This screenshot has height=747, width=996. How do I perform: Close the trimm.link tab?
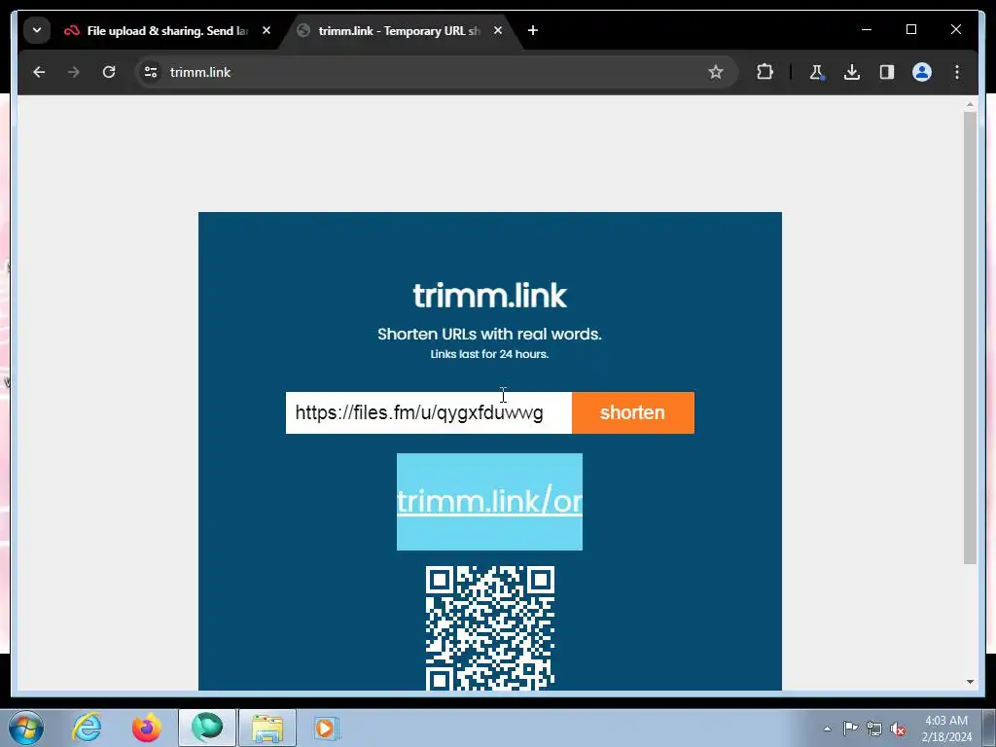pos(498,30)
